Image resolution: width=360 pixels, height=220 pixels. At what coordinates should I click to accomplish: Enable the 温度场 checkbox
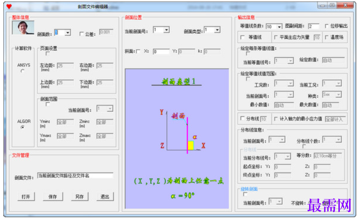click(327, 38)
